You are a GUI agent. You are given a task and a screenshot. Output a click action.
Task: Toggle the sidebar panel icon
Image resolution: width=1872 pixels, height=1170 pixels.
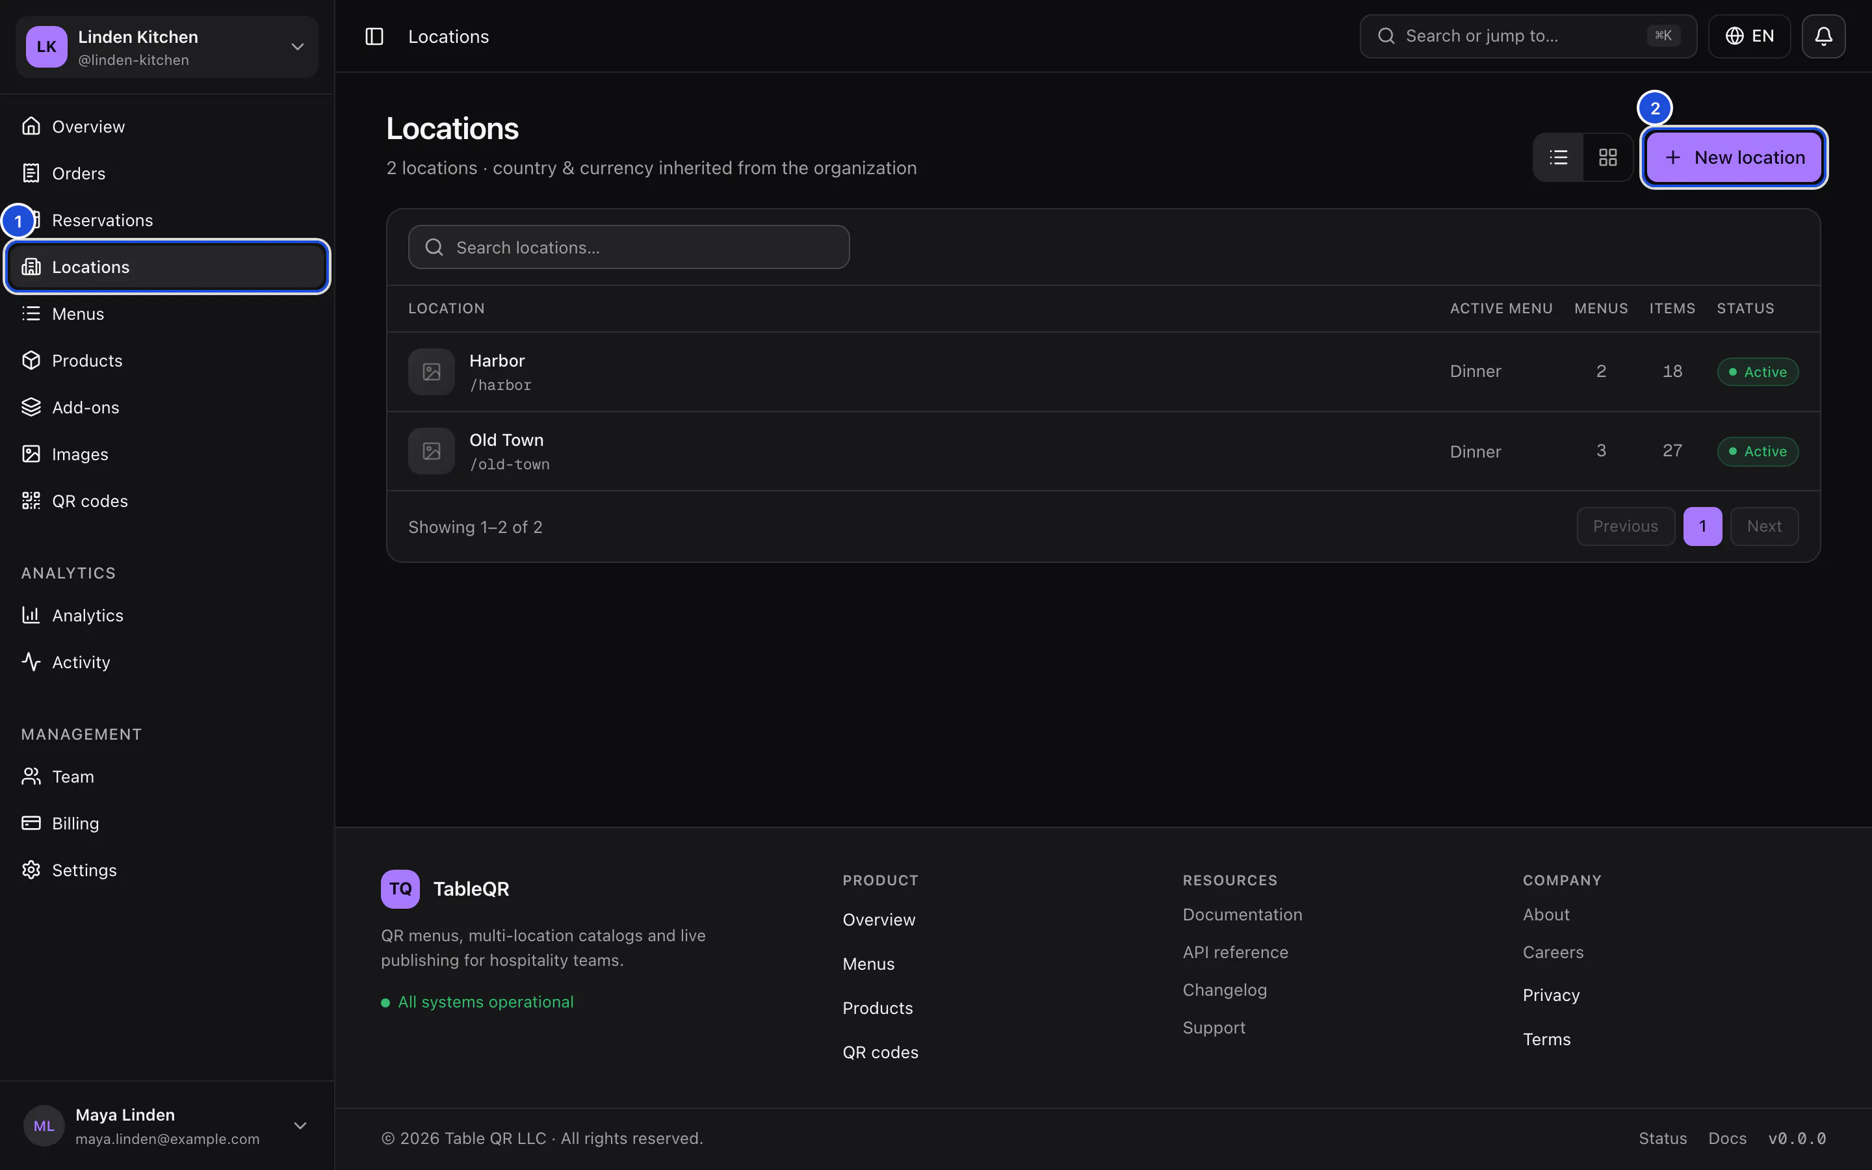(374, 36)
